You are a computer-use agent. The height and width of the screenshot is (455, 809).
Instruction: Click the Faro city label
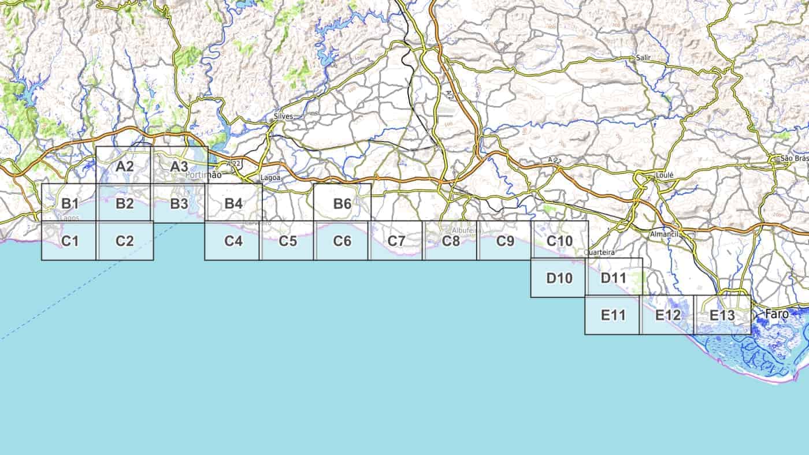776,314
